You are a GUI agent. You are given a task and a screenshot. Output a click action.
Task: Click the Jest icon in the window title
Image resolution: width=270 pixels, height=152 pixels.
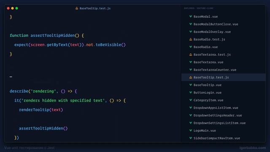[77, 8]
